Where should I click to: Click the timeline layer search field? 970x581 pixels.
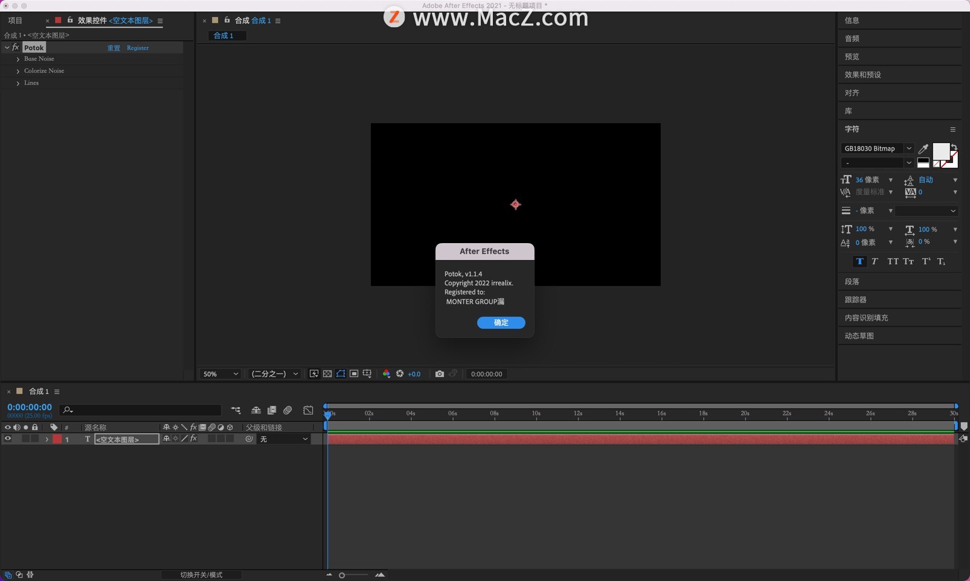[x=141, y=410]
